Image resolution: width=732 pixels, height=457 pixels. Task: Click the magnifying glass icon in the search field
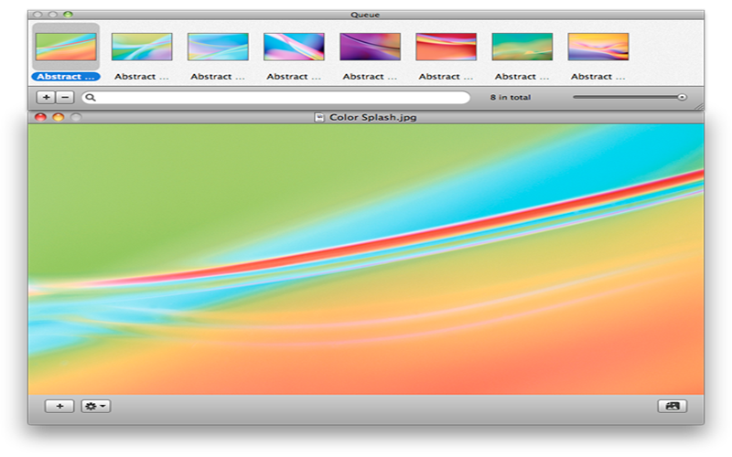pos(91,98)
